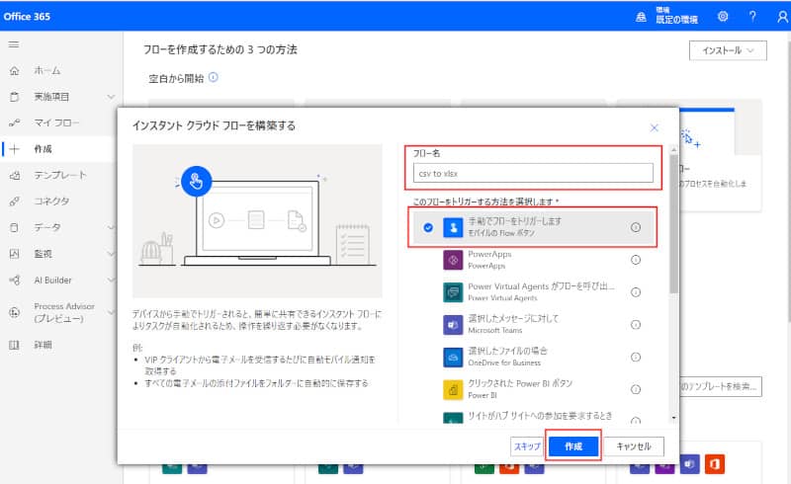Choose the SharePoint hub site trigger
791x484 pixels.
532,417
